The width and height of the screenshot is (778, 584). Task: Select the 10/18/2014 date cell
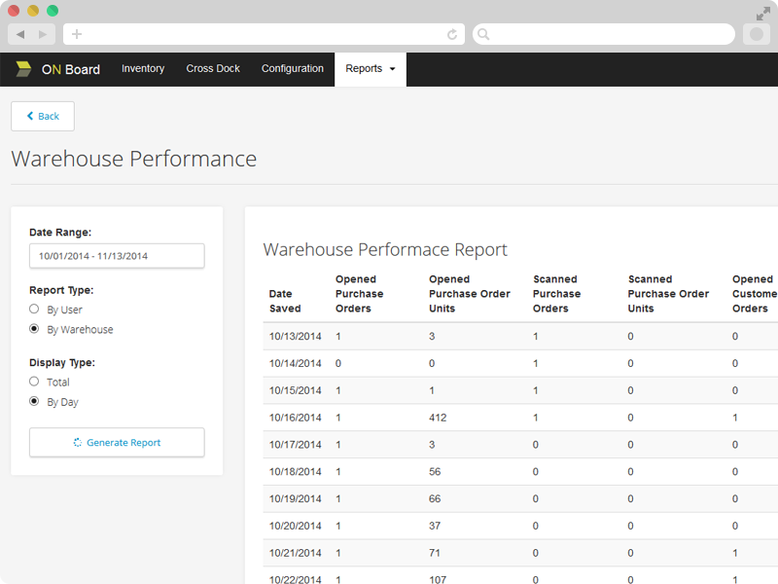coord(296,472)
